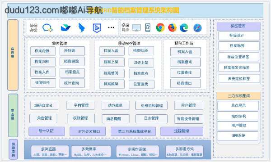Select the Microsoft Edge icon
The image size is (271, 162).
point(184,28)
